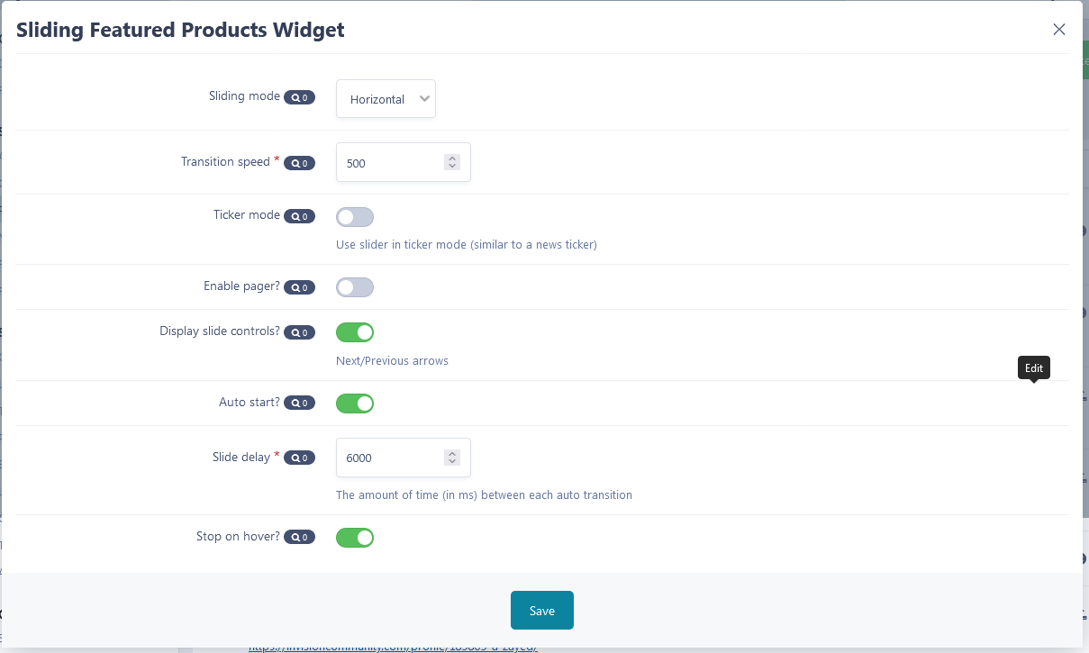Screen dimensions: 1089x653
Task: Disable Display slide controls toggle
Action: 355,332
